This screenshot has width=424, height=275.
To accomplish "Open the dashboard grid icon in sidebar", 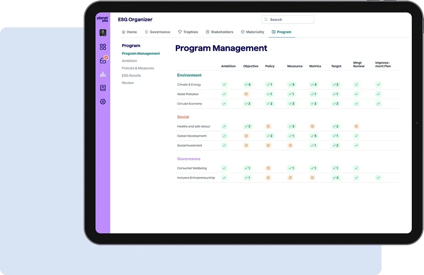I will point(103,47).
